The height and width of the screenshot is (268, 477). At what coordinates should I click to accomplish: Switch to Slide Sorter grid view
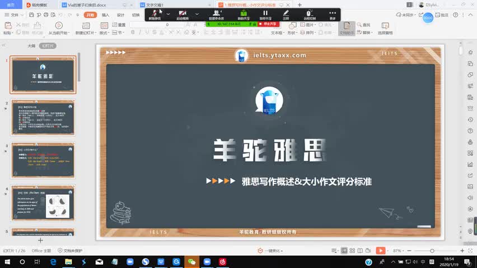pyautogui.click(x=352, y=251)
